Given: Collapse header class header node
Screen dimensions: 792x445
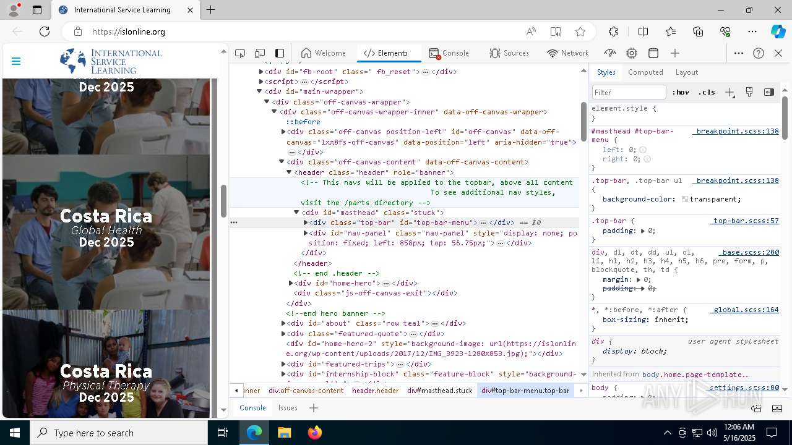Looking at the screenshot, I should coord(289,172).
